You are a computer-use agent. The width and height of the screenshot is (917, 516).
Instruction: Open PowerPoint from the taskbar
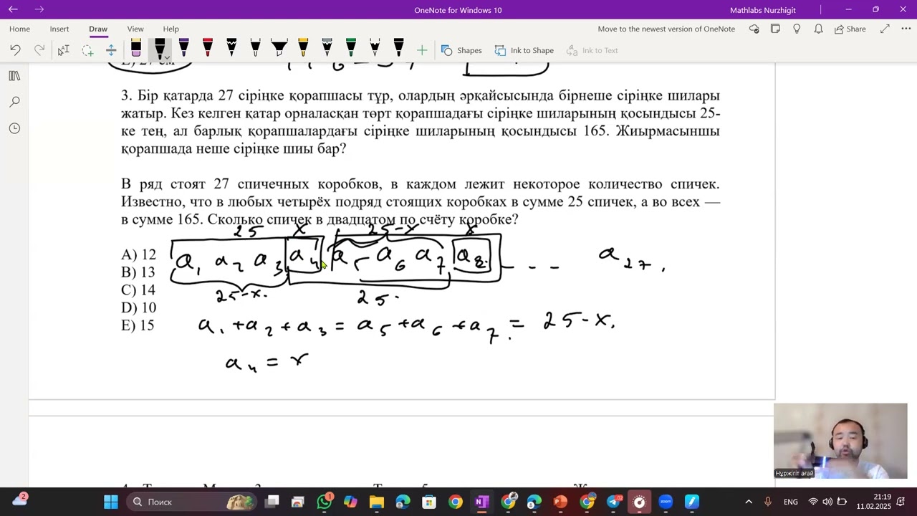pos(560,502)
